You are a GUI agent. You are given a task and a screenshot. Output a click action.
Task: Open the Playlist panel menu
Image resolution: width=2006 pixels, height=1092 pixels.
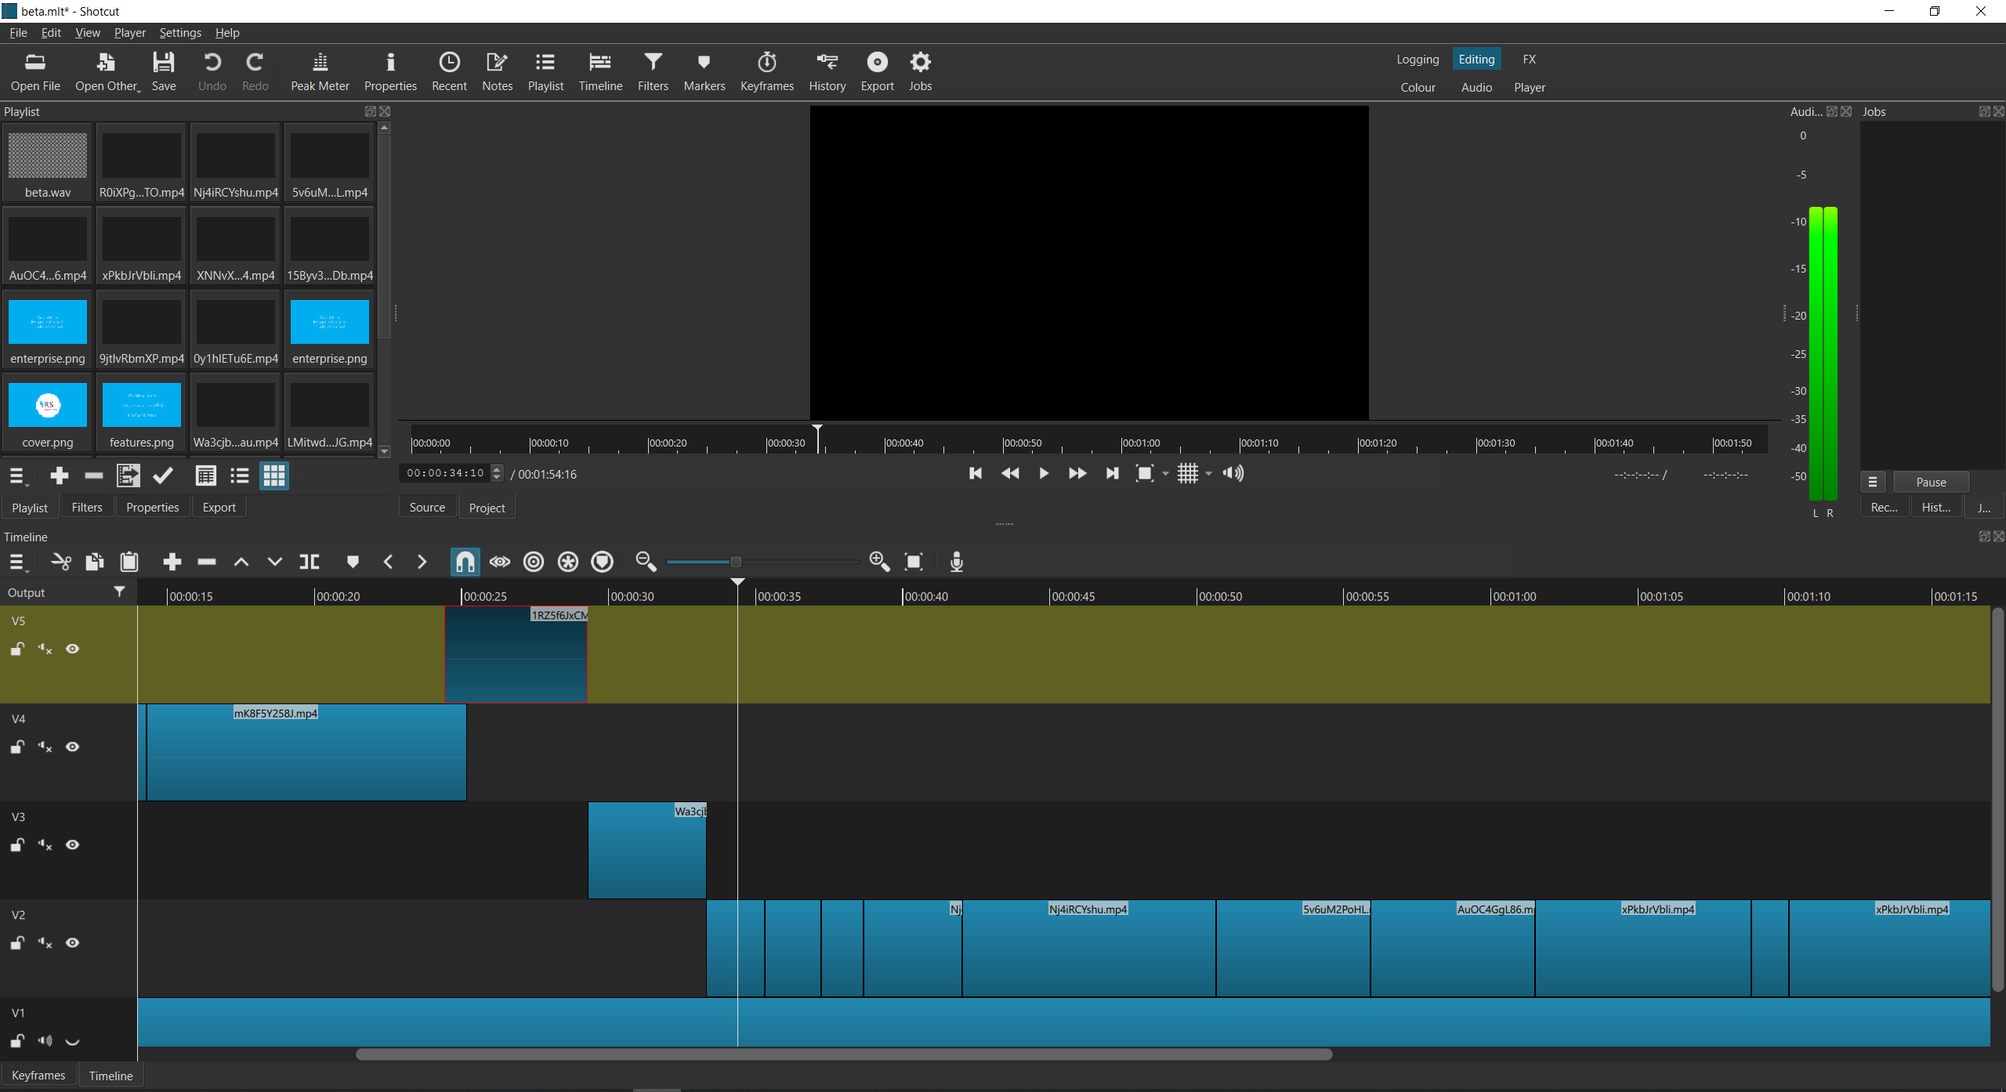click(16, 475)
